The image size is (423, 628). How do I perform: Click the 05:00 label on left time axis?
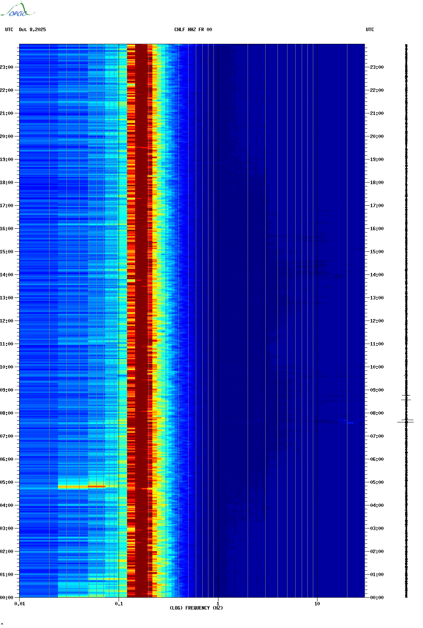coord(7,482)
